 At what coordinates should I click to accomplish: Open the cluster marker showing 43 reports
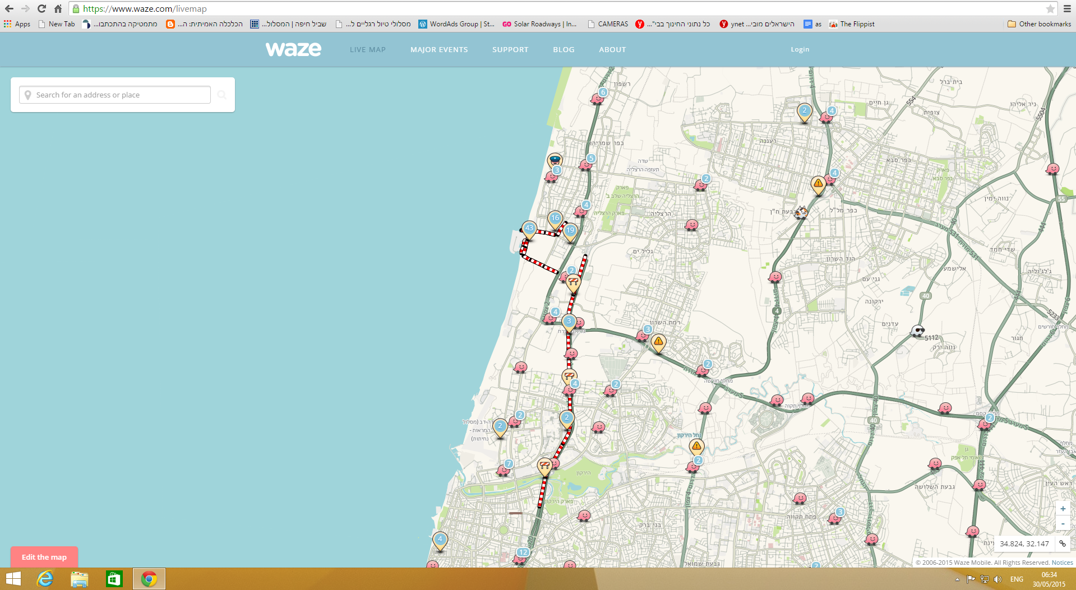(x=529, y=229)
